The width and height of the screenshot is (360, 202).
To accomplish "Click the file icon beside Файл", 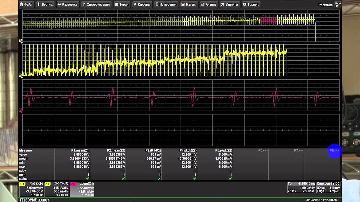I will pyautogui.click(x=22, y=4).
